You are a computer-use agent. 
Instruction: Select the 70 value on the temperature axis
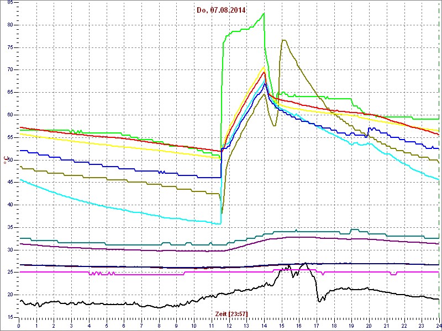tap(9, 70)
